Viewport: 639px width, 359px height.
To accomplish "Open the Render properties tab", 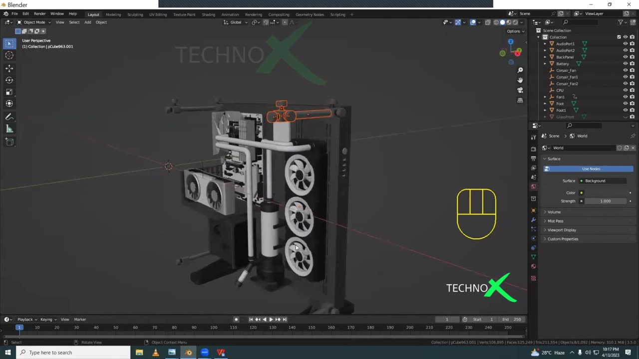I will coord(533,149).
